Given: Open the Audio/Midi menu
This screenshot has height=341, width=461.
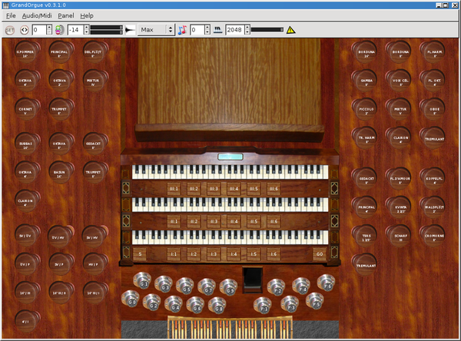Looking at the screenshot, I should tap(37, 16).
